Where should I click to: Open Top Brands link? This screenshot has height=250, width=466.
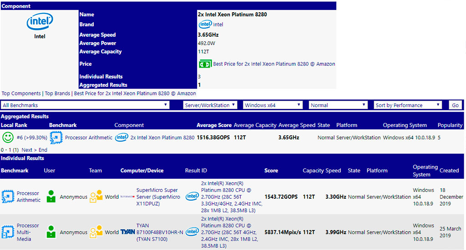[x=57, y=93]
